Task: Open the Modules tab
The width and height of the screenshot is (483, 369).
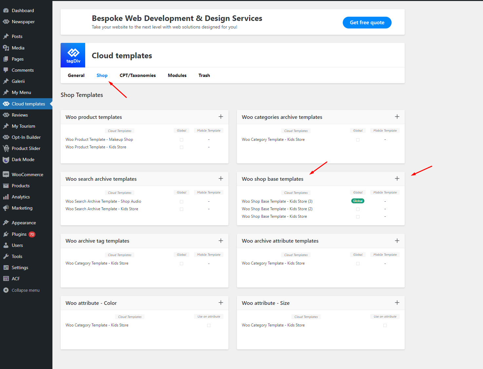Action: tap(177, 75)
